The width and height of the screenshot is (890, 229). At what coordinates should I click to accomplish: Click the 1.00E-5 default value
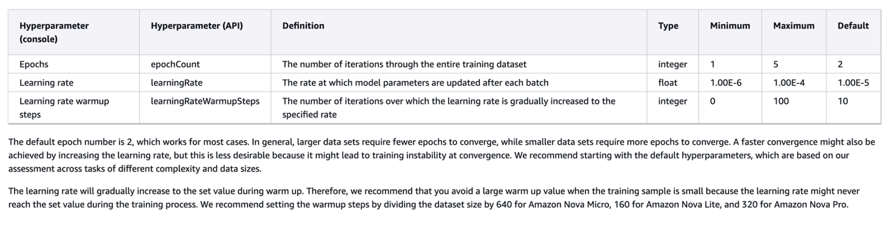(x=853, y=83)
